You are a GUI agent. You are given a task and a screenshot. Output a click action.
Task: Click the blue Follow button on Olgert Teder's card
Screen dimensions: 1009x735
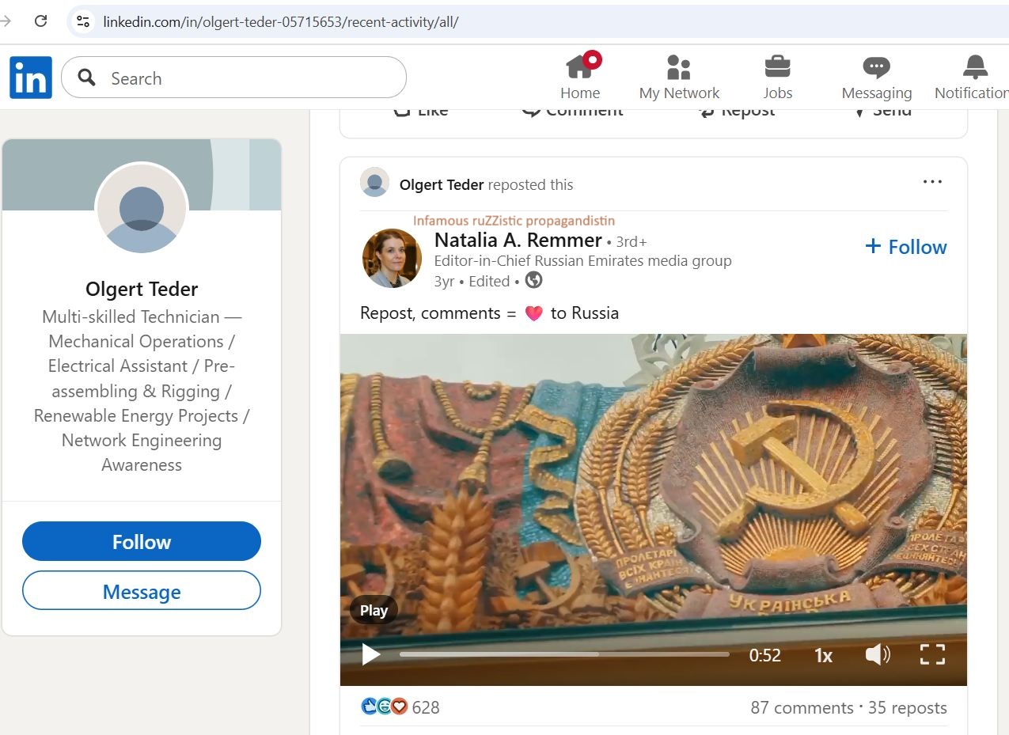pyautogui.click(x=142, y=541)
